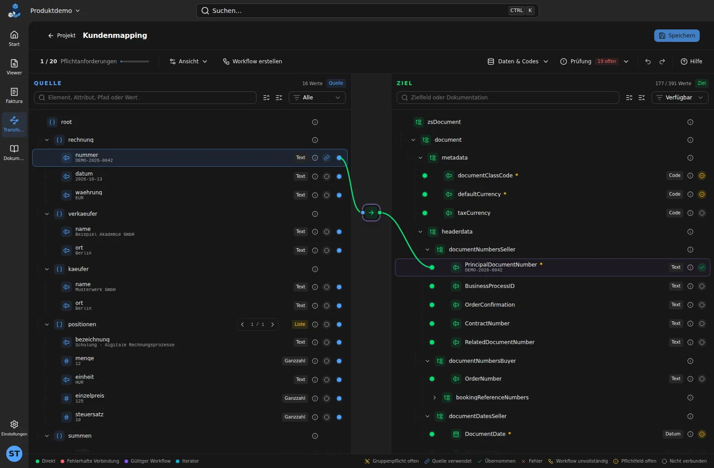Screen dimensions: 714x468
Task: Open Einstellungen gear in sidebar
Action: (14, 427)
